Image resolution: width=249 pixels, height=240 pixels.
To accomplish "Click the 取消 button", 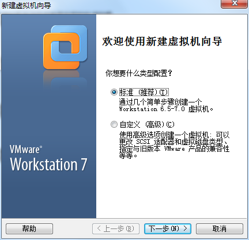I will click(x=220, y=228).
